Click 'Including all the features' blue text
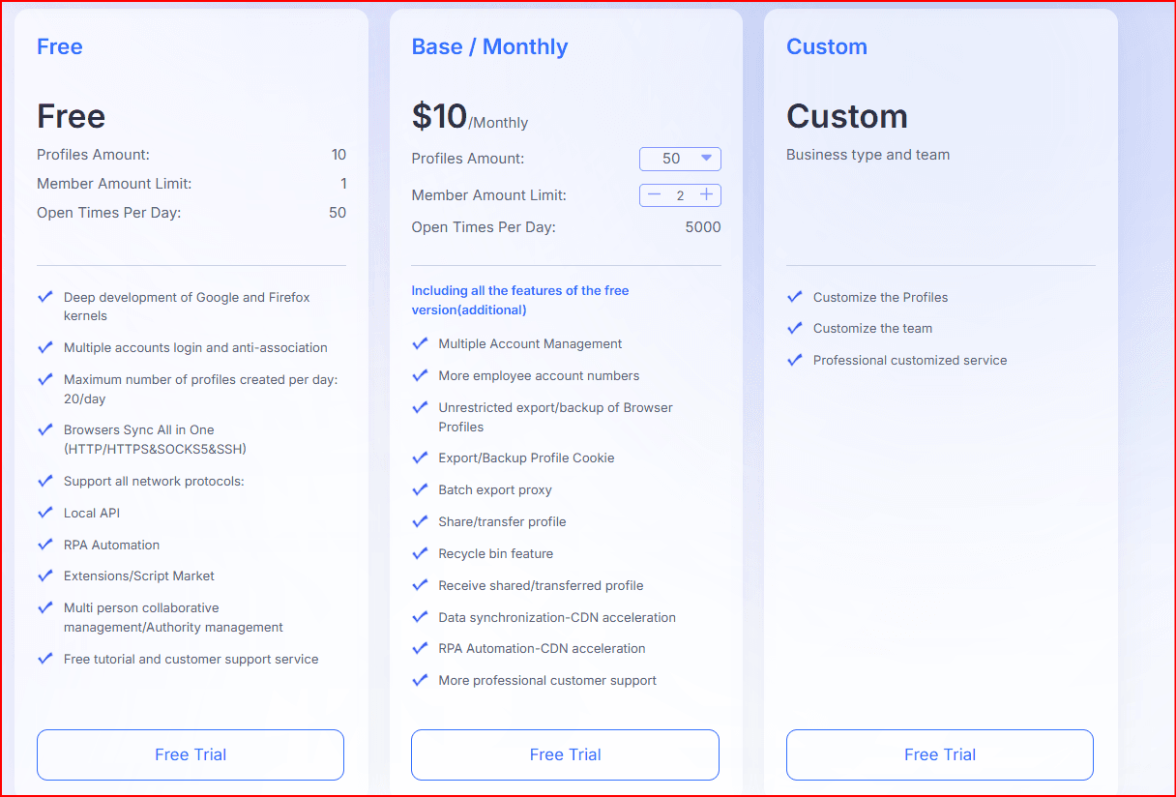The image size is (1176, 797). (520, 300)
